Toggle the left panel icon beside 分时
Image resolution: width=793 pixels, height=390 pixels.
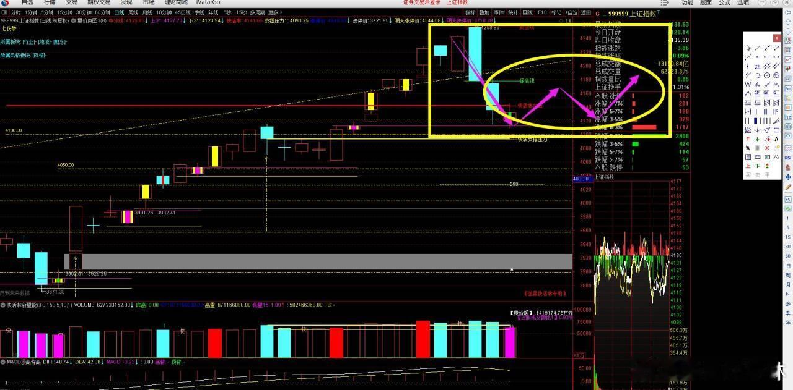pos(4,12)
